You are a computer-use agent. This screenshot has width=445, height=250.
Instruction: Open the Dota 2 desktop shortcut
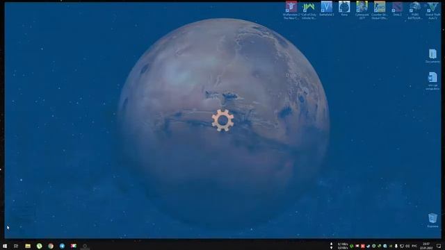[x=397, y=8]
